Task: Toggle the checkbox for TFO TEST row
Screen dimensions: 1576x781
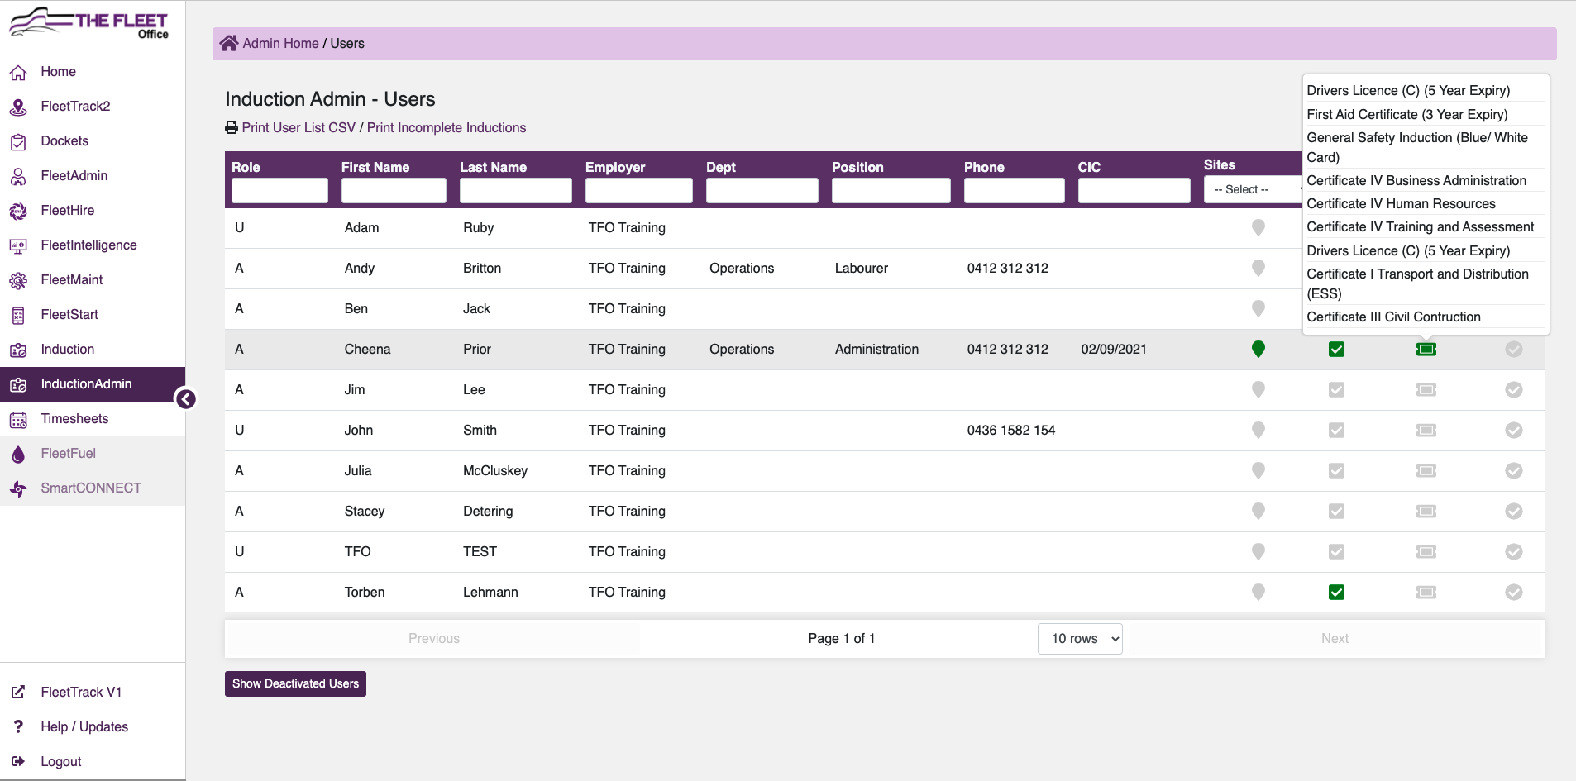Action: pos(1336,551)
